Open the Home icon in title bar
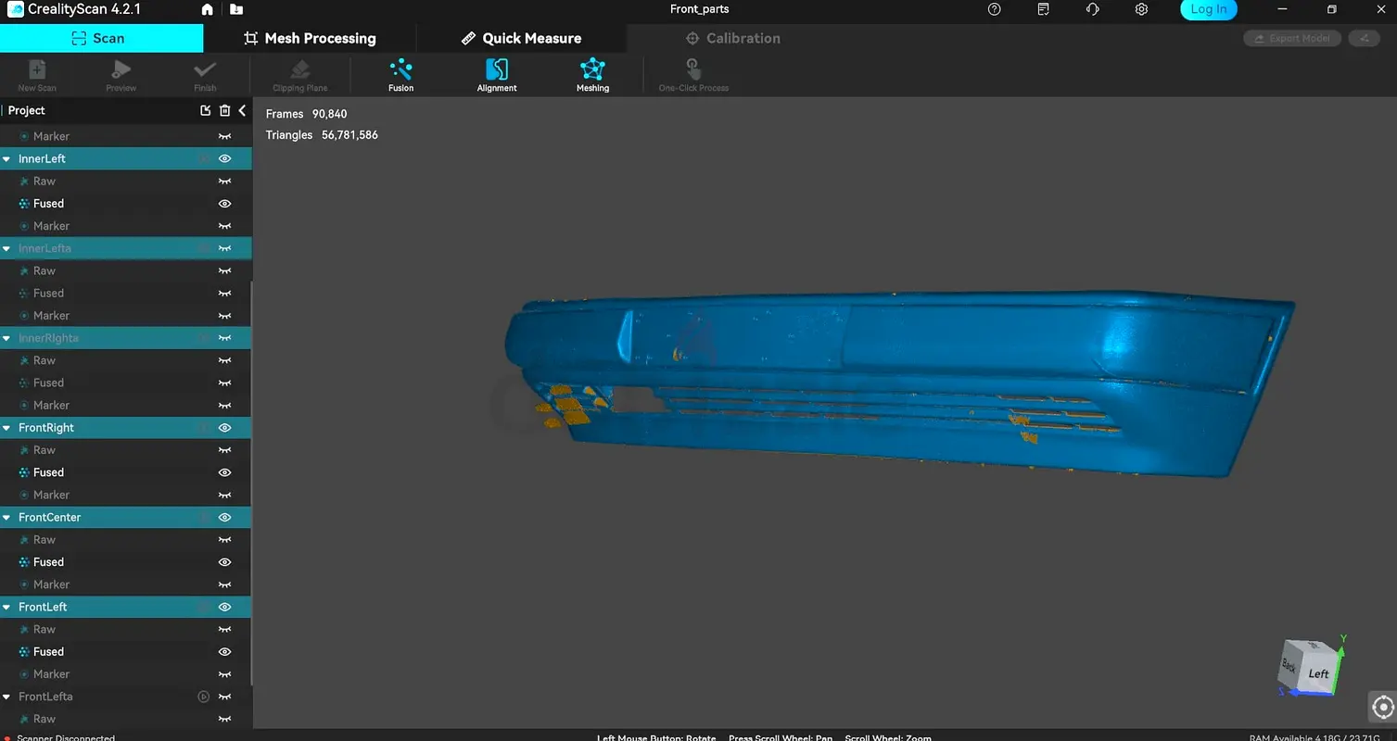This screenshot has height=741, width=1397. [x=207, y=9]
